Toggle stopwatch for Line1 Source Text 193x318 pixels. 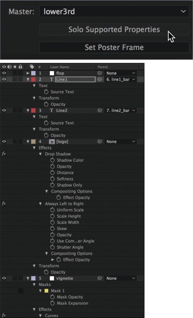pyautogui.click(x=46, y=92)
